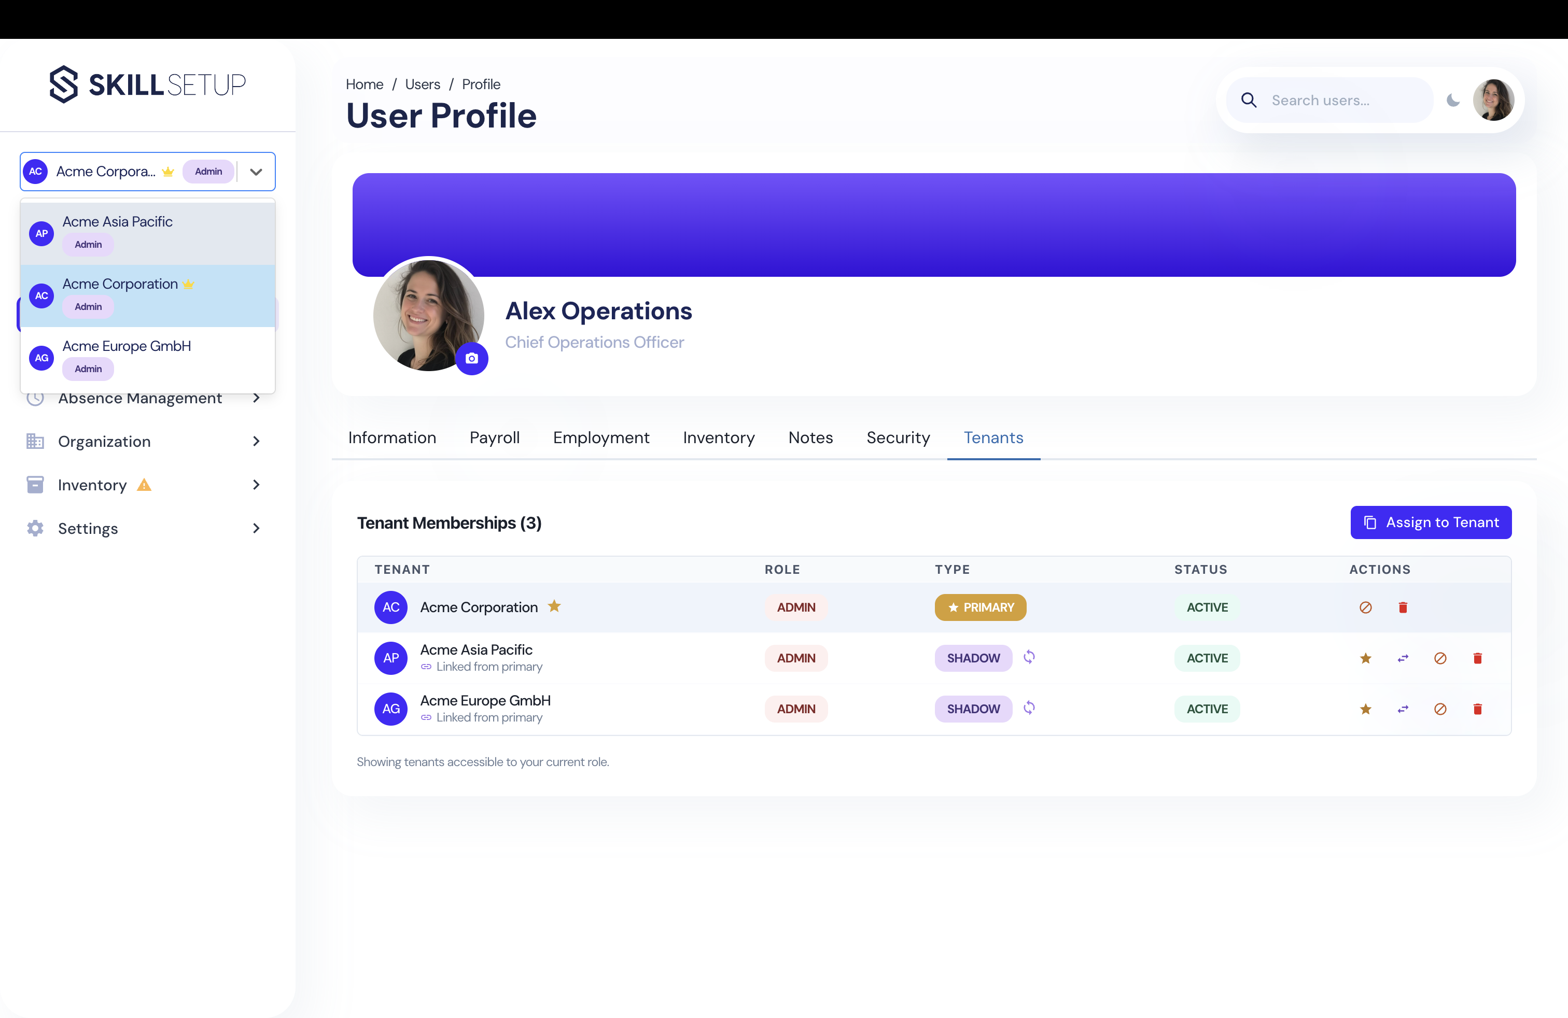Star Acme Europe GmbH as primary tenant

click(x=1365, y=709)
